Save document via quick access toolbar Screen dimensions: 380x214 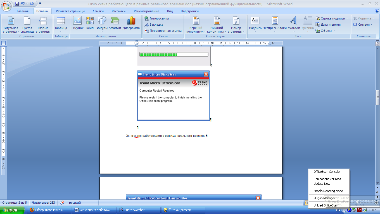(x=17, y=4)
